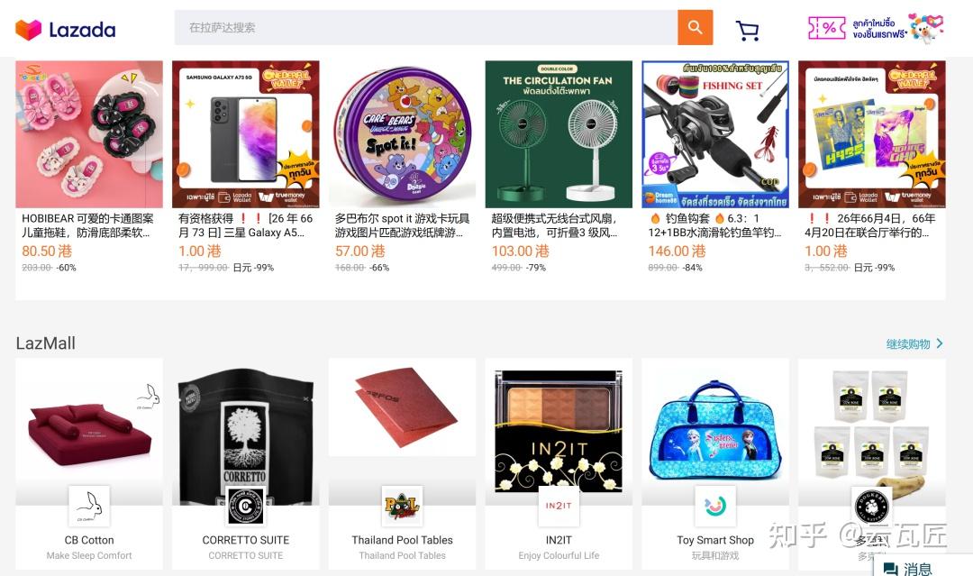Focus the Lazada search input field
973x576 pixels.
tap(425, 27)
